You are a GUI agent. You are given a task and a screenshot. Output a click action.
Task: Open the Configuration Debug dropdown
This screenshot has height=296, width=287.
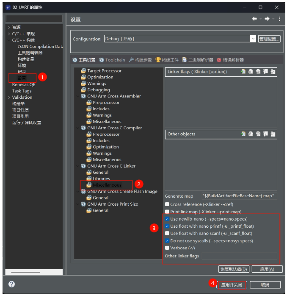[253, 39]
